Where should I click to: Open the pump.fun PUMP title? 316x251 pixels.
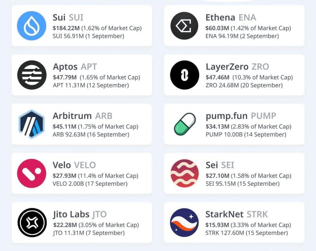coord(241,116)
